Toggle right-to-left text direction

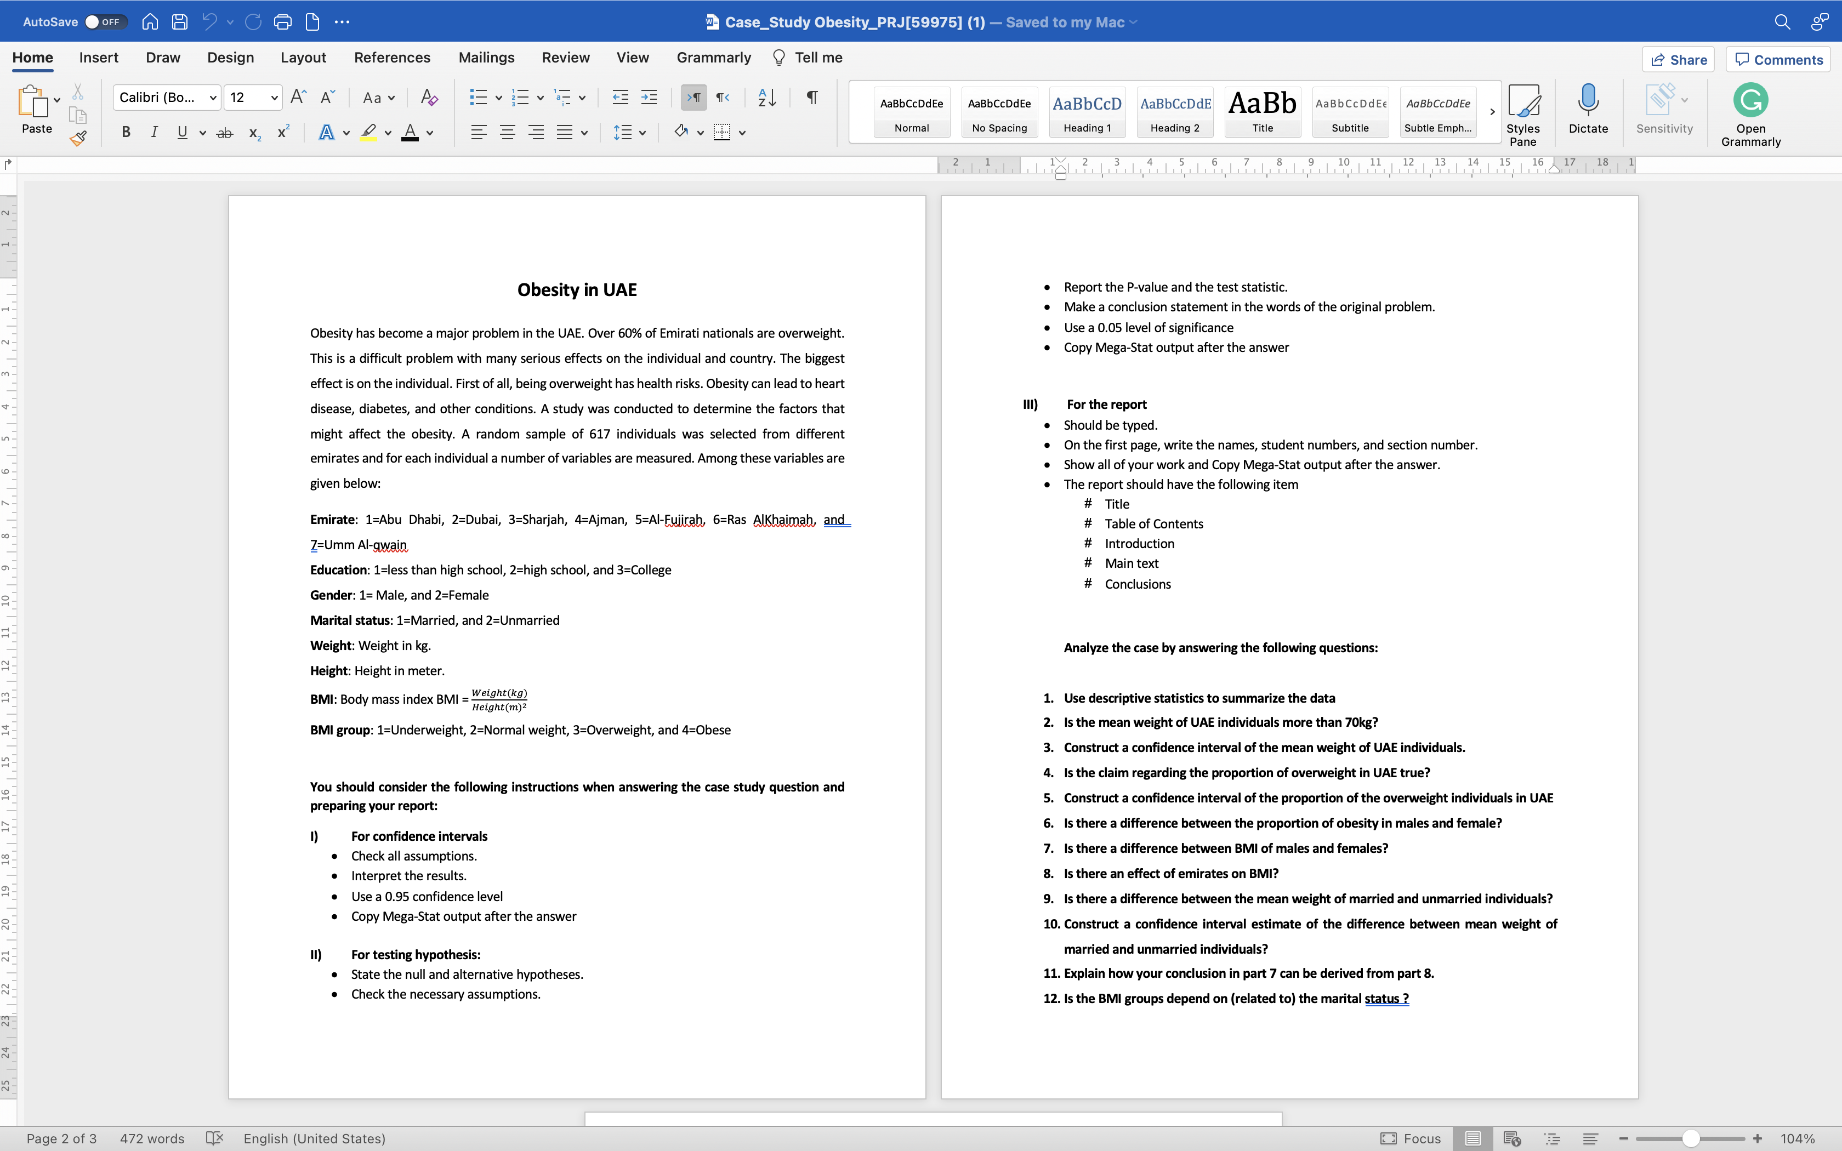point(723,96)
